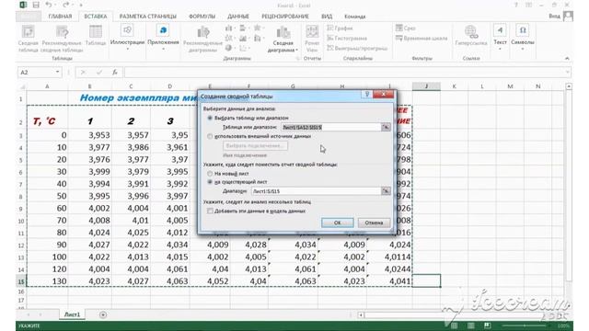Click the 'Диапазон' location input field

(x=316, y=191)
